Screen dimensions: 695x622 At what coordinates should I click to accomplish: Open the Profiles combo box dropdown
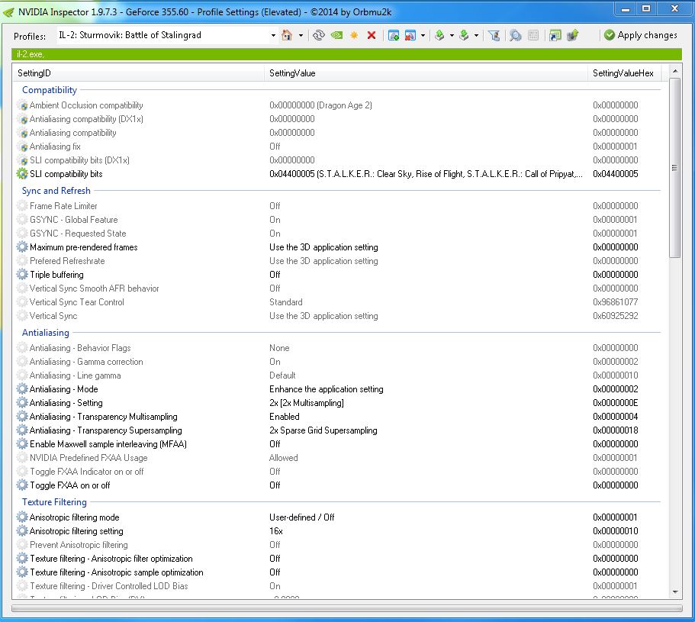point(273,35)
